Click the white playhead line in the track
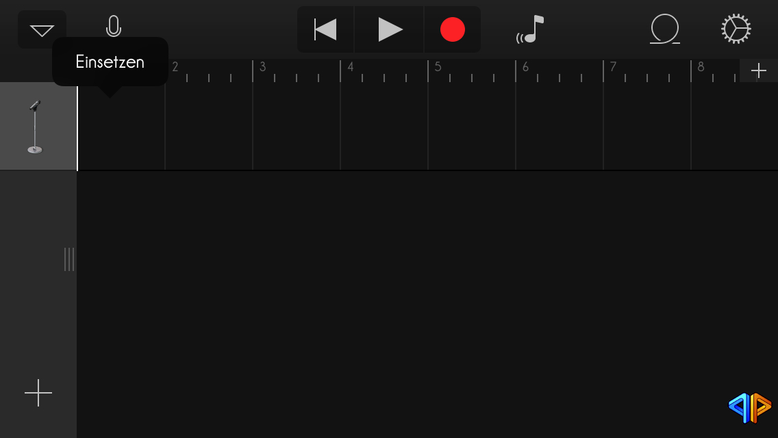 [77, 128]
